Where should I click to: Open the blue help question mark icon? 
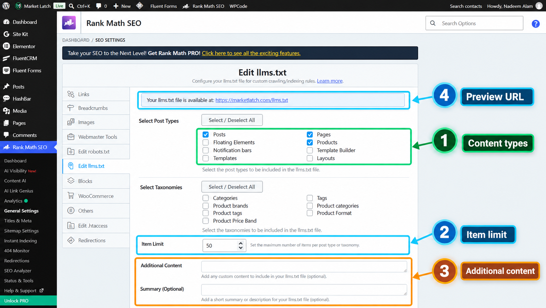point(536,24)
